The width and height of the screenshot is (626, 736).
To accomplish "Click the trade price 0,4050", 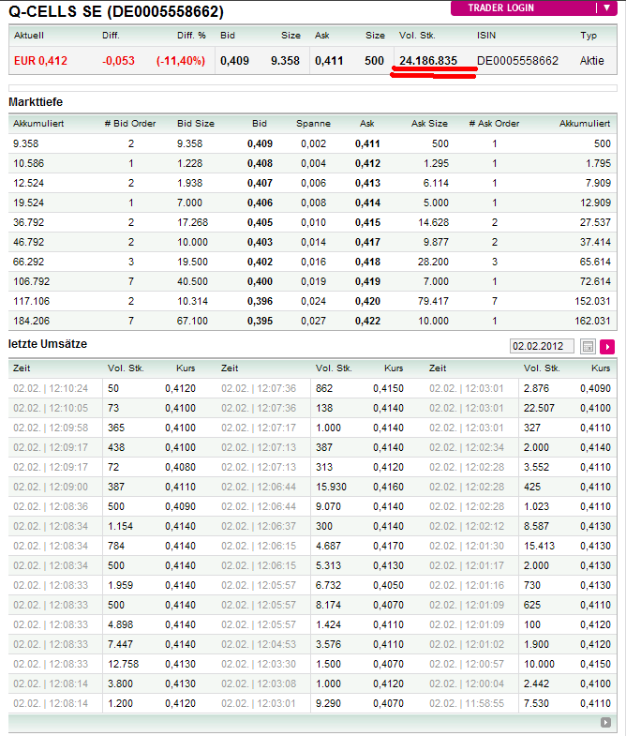I will pos(389,585).
